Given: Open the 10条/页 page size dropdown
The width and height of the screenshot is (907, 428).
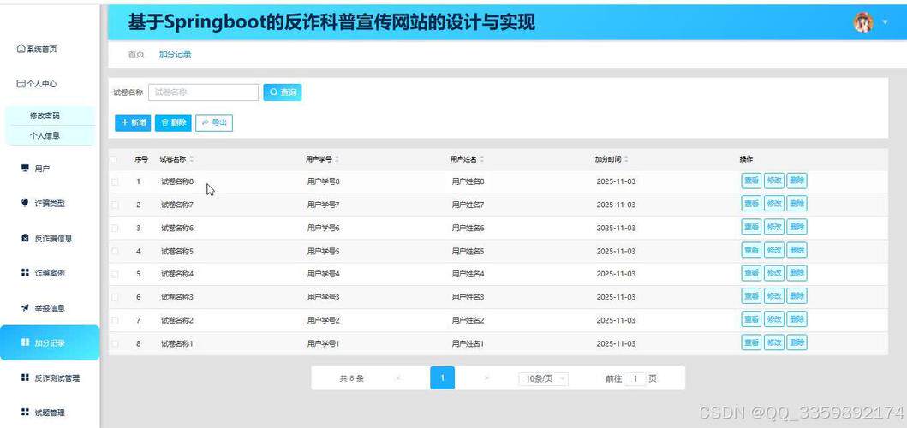Looking at the screenshot, I should 543,379.
